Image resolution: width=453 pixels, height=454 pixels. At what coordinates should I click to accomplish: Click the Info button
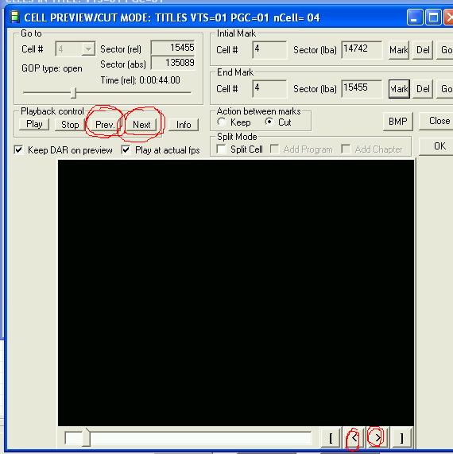(x=184, y=125)
